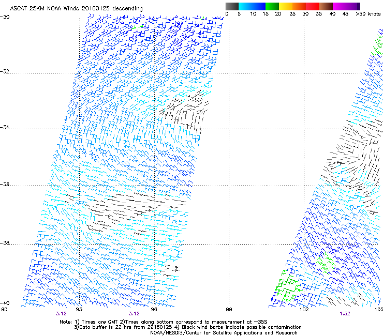Click latitude label '-30'
This screenshot has width=383, height=336.
point(5,17)
